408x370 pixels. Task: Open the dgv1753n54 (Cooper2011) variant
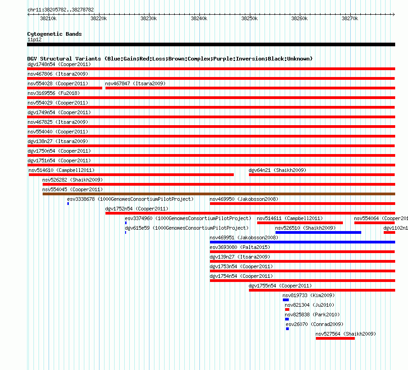pos(241,266)
